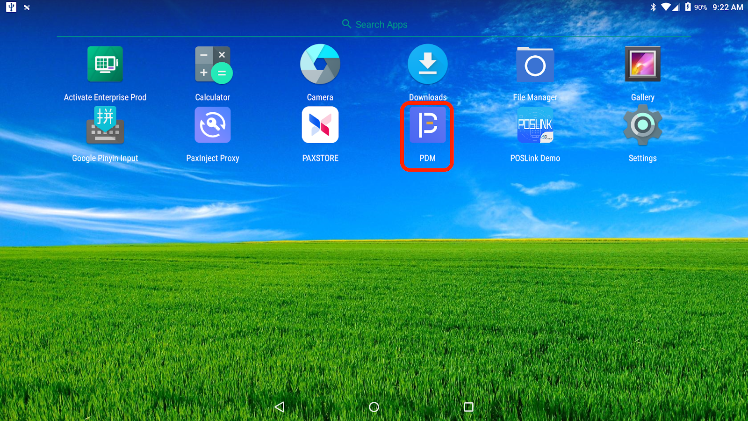Open the Camera app

320,64
